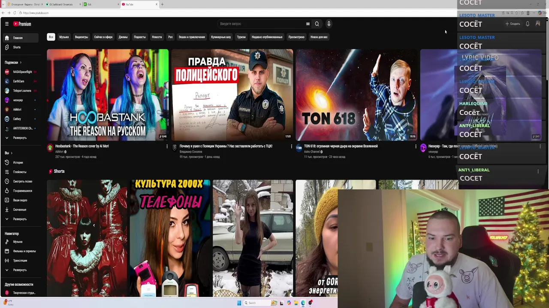Open Понравившиеся in the sidebar

(x=20, y=191)
